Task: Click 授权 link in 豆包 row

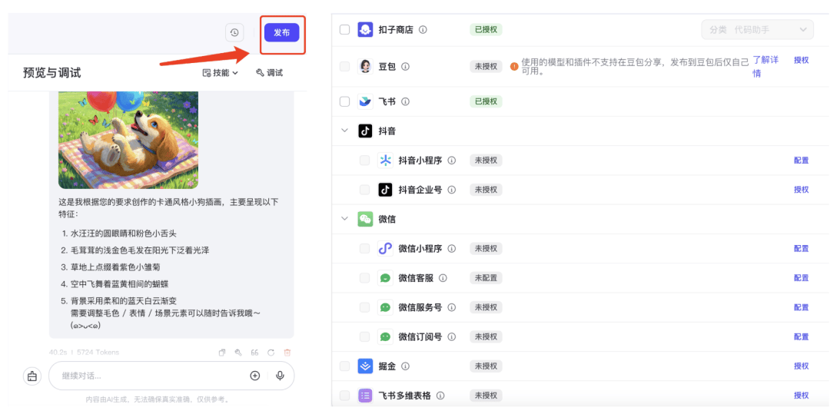Action: pos(801,60)
